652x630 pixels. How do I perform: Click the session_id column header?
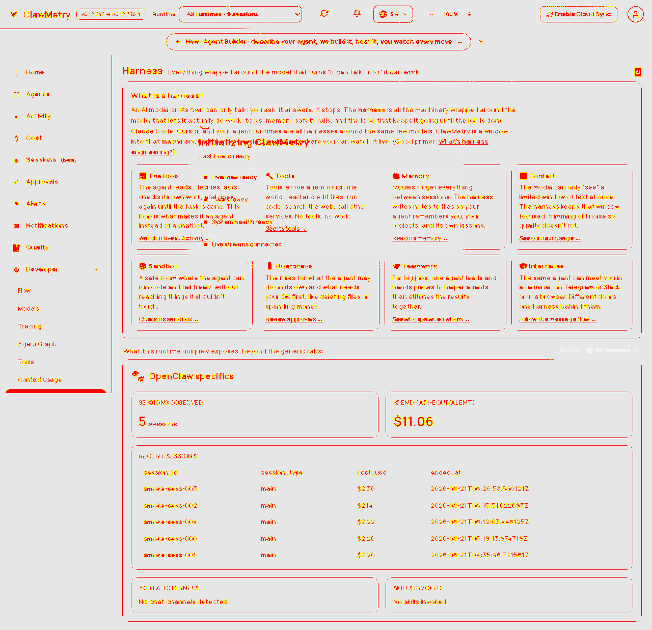[x=161, y=473]
